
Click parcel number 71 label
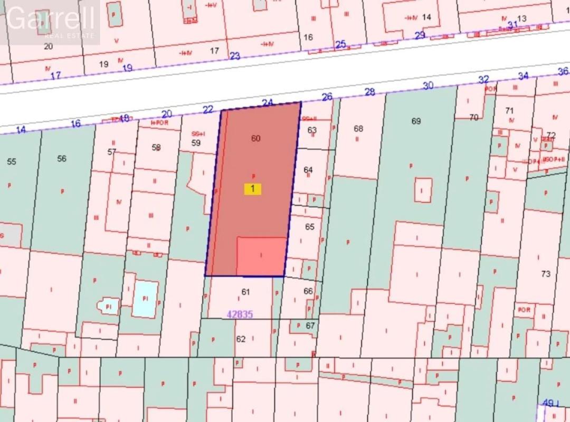click(x=509, y=111)
